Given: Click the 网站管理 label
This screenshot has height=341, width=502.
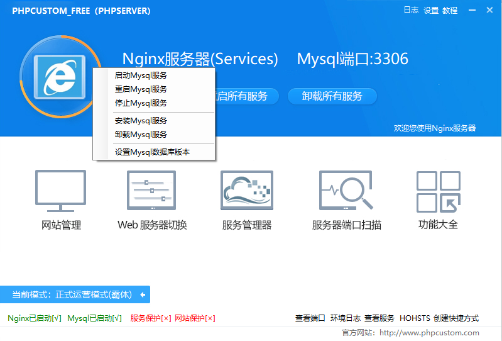Looking at the screenshot, I should point(61,225).
